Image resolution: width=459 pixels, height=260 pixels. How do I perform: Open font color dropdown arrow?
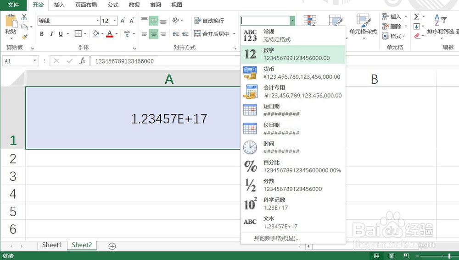[x=117, y=34]
